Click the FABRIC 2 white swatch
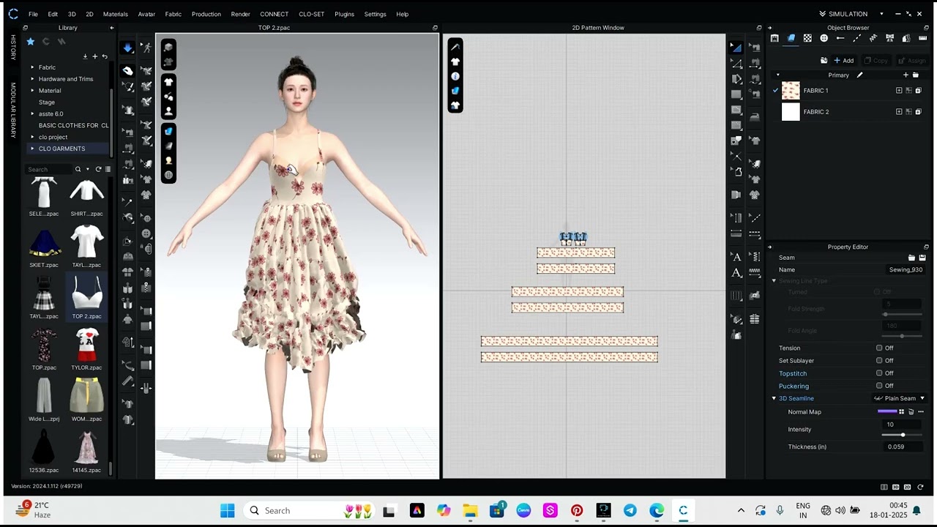This screenshot has width=937, height=527. point(791,112)
